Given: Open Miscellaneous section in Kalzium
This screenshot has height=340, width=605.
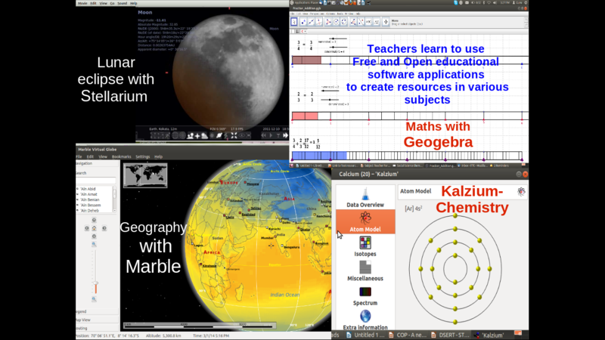Looking at the screenshot, I should pos(365,271).
